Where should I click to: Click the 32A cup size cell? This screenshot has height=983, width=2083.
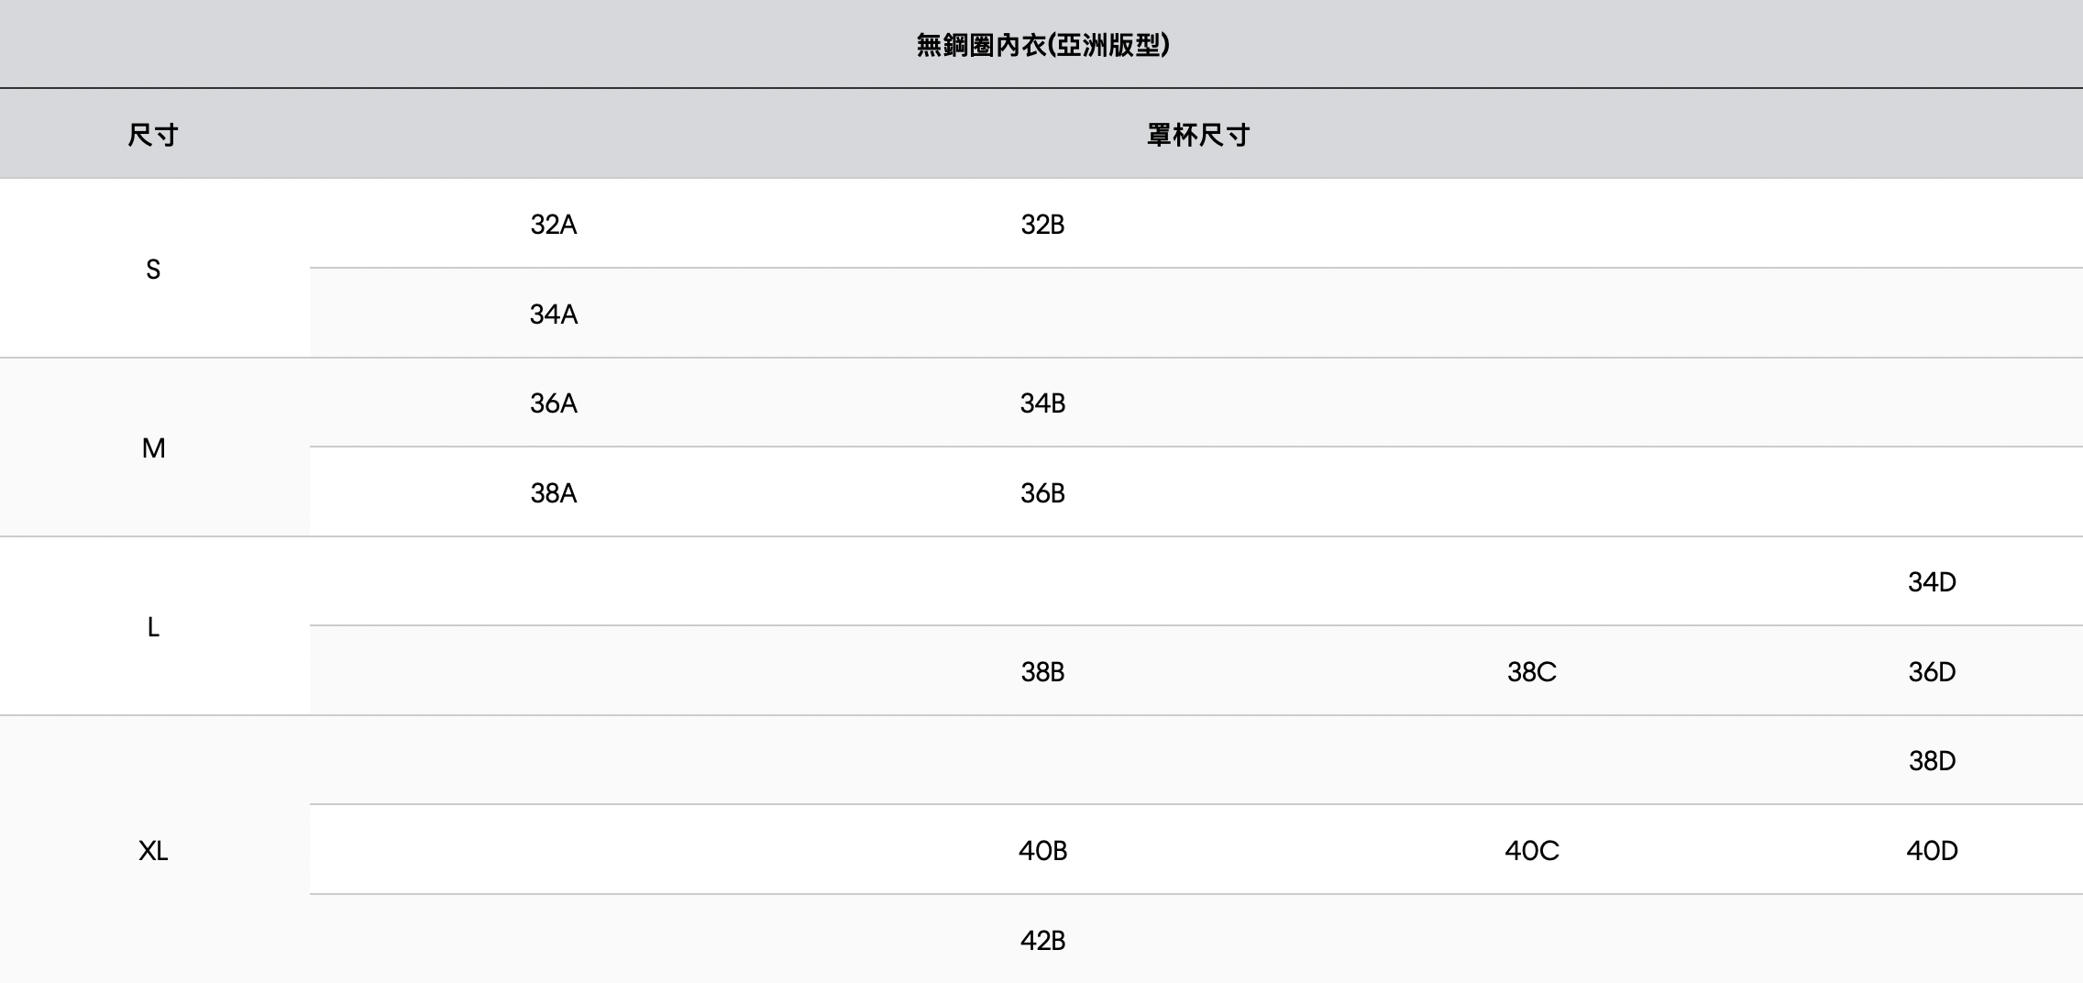coord(553,225)
